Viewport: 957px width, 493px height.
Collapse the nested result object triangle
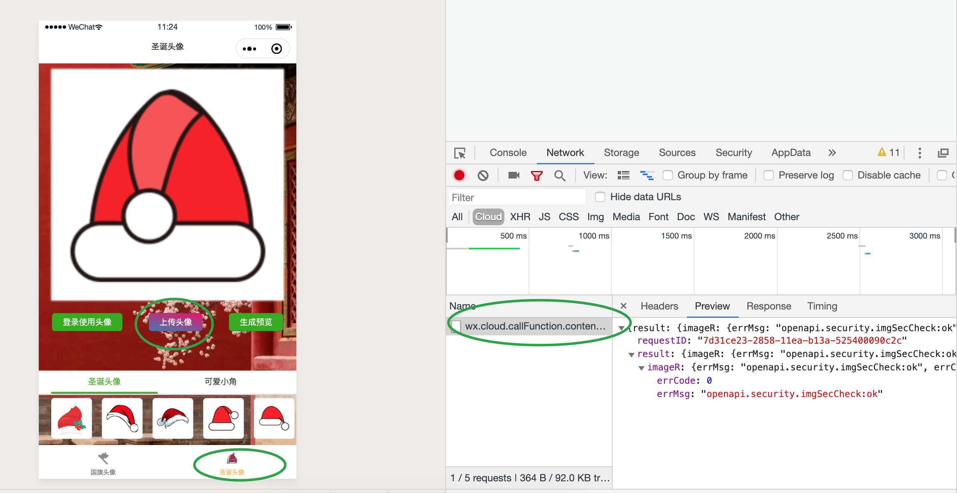click(631, 355)
